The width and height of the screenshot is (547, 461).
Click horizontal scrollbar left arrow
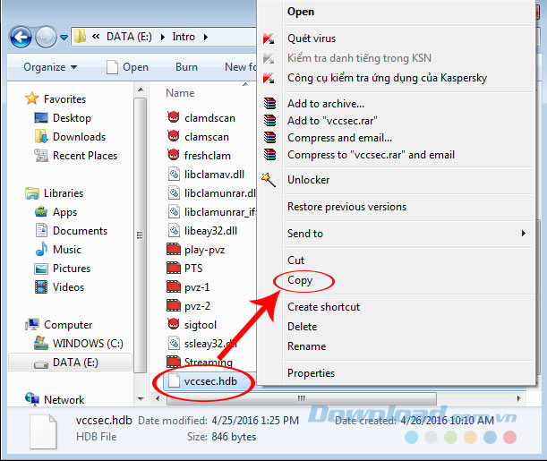pyautogui.click(x=158, y=398)
